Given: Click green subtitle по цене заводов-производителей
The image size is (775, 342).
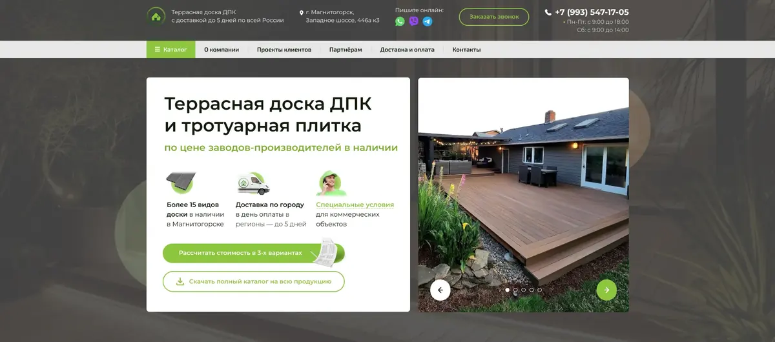Looking at the screenshot, I should tap(281, 148).
